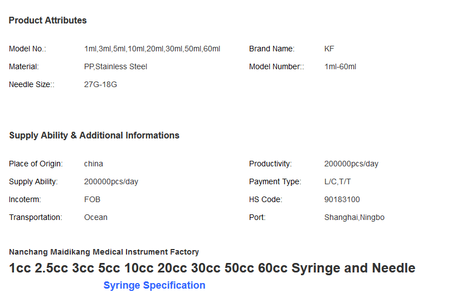Click the Needle Size value 27G-18G
Viewport: 457px width, 292px height.
[x=100, y=84]
